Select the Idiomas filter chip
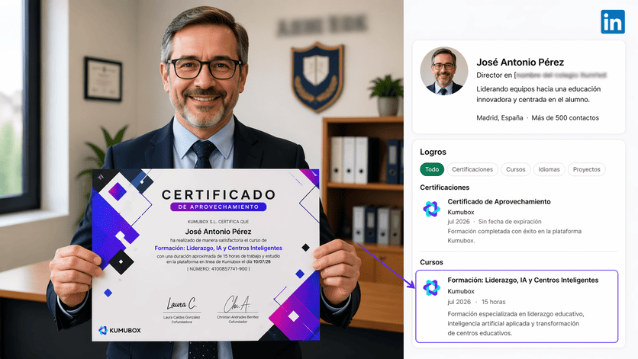 [x=549, y=169]
